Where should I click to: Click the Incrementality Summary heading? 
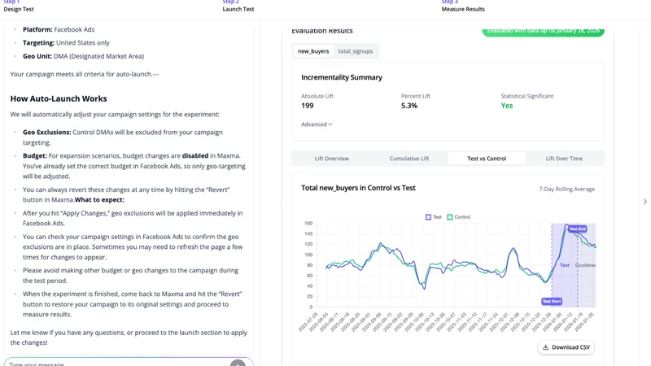pos(342,77)
